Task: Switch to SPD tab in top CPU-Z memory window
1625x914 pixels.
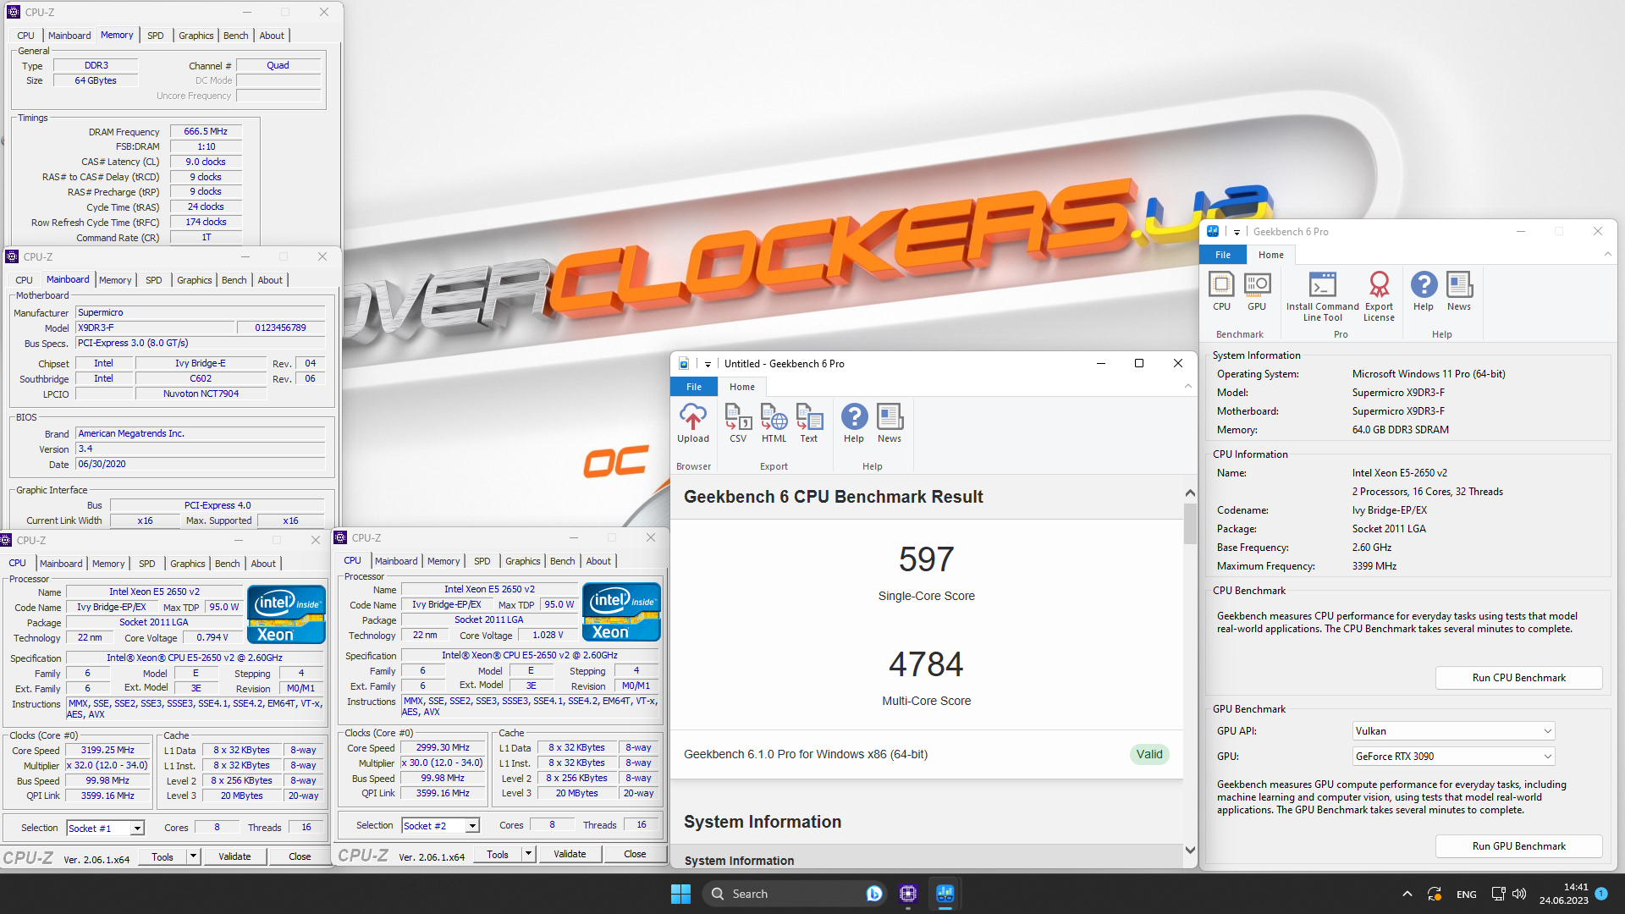Action: 156,36
